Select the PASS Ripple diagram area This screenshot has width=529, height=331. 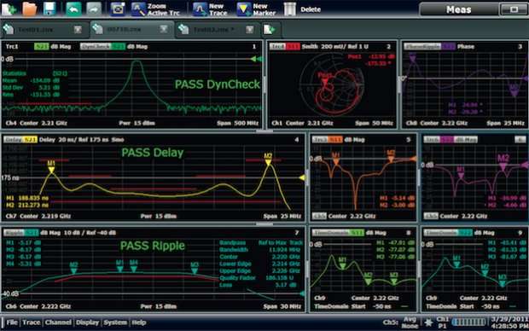(x=154, y=270)
